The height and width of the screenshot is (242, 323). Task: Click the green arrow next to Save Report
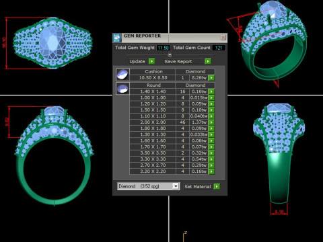click(x=208, y=61)
